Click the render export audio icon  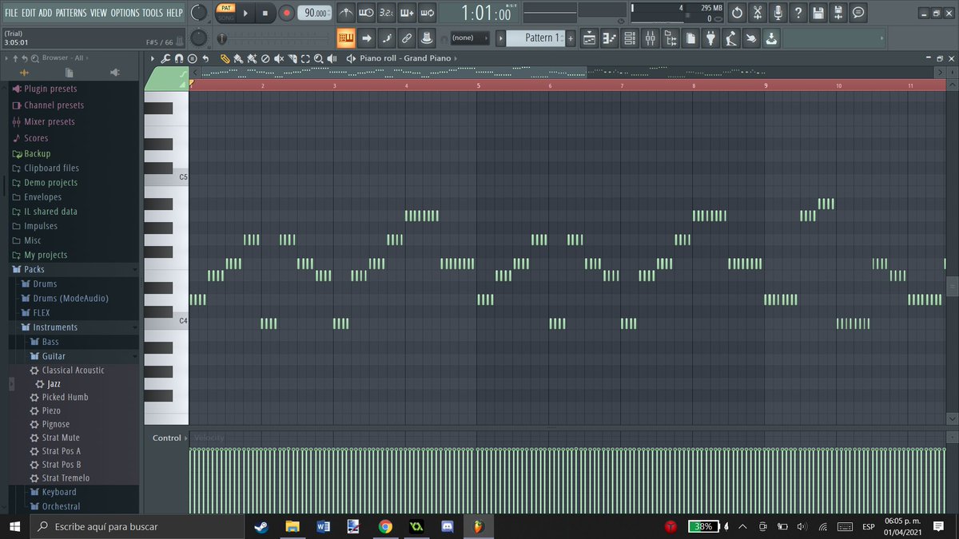(838, 13)
